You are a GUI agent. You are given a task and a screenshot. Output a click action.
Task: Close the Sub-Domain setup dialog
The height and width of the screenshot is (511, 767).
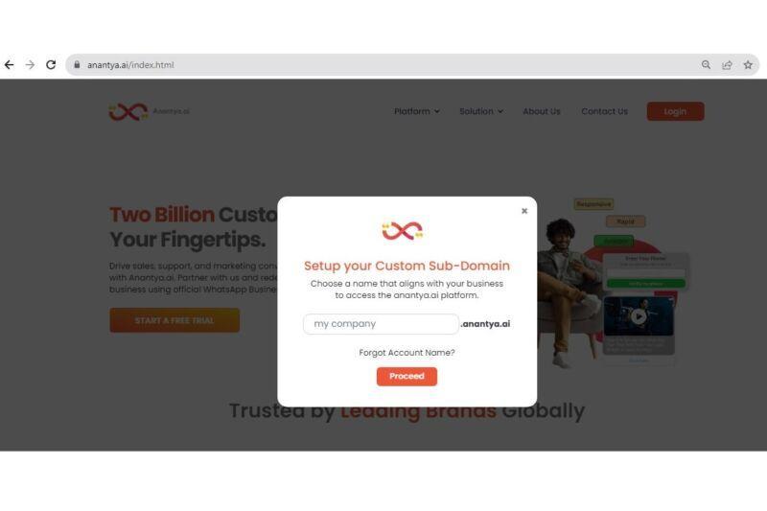click(x=524, y=211)
